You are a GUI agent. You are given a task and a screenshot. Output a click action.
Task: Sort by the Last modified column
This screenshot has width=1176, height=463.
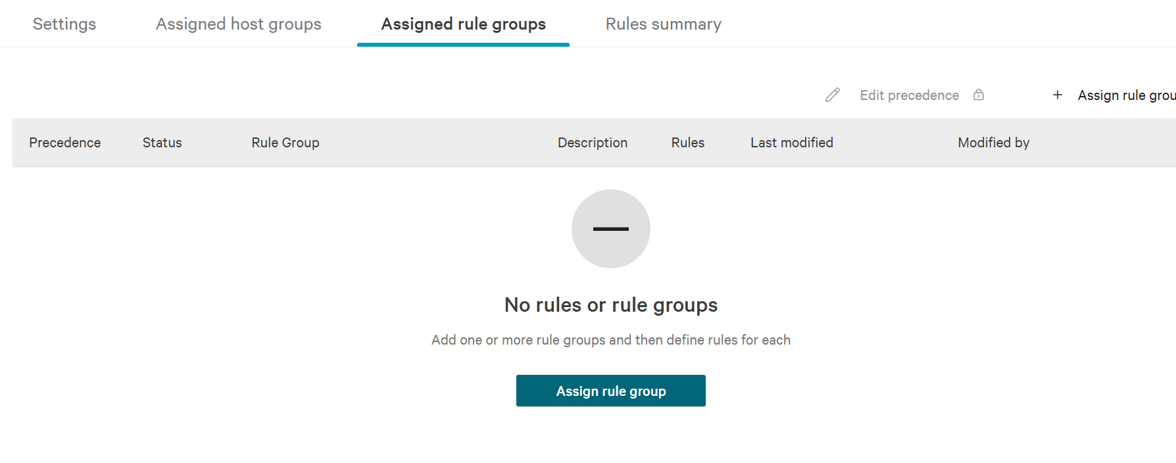pyautogui.click(x=791, y=142)
